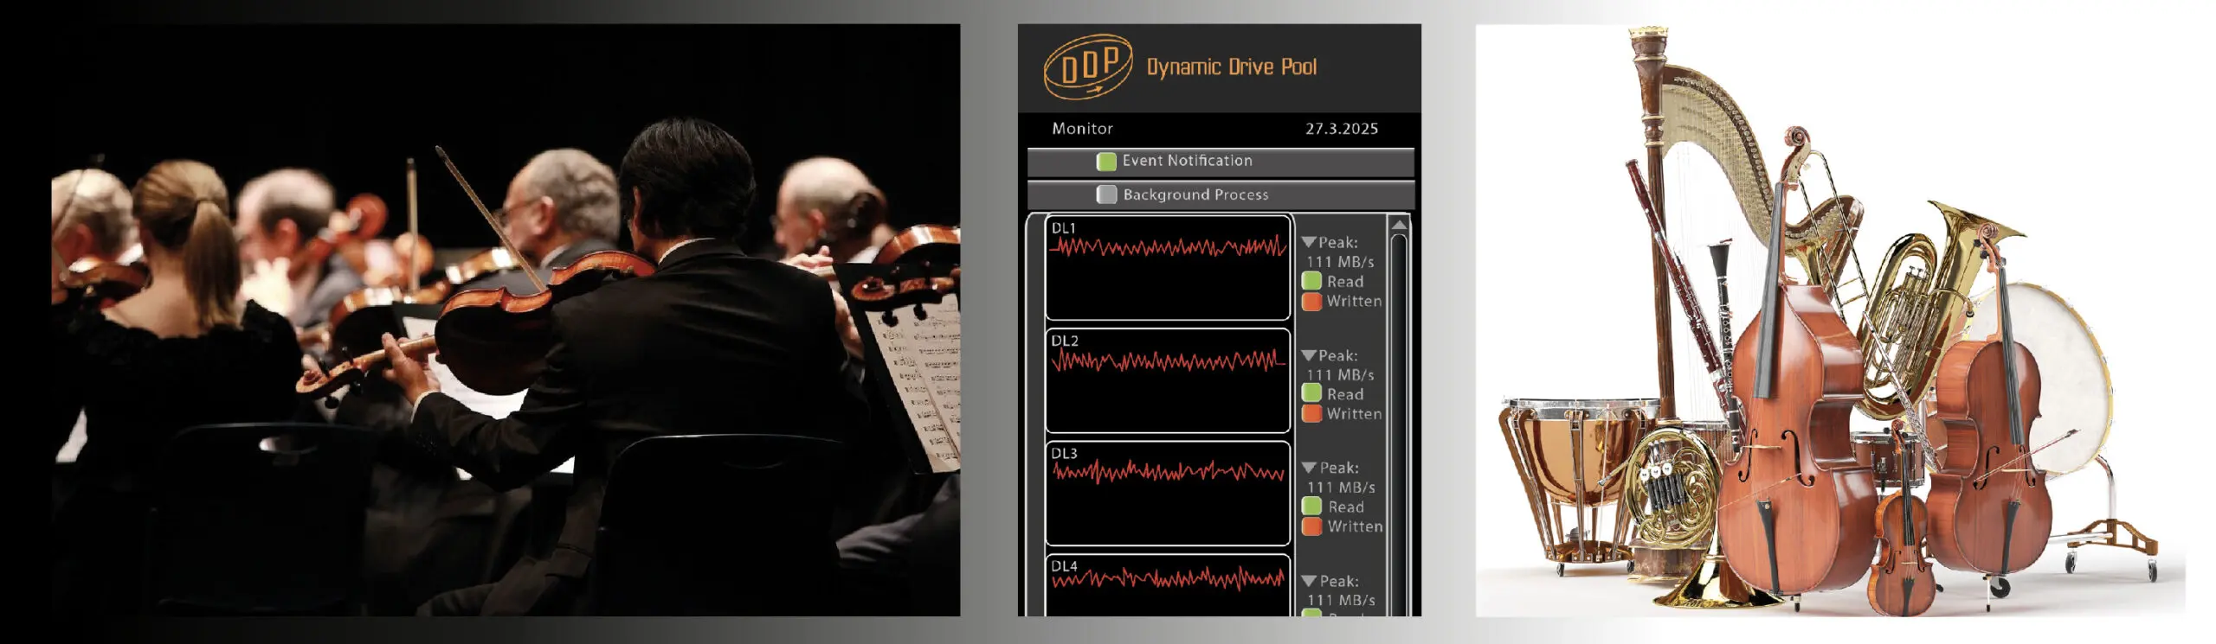This screenshot has height=644, width=2216.
Task: Click the scrollbar up arrow in monitor list
Action: pyautogui.click(x=1399, y=226)
